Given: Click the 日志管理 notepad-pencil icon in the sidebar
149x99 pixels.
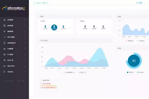Looking at the screenshot, I should pyautogui.click(x=5, y=54).
